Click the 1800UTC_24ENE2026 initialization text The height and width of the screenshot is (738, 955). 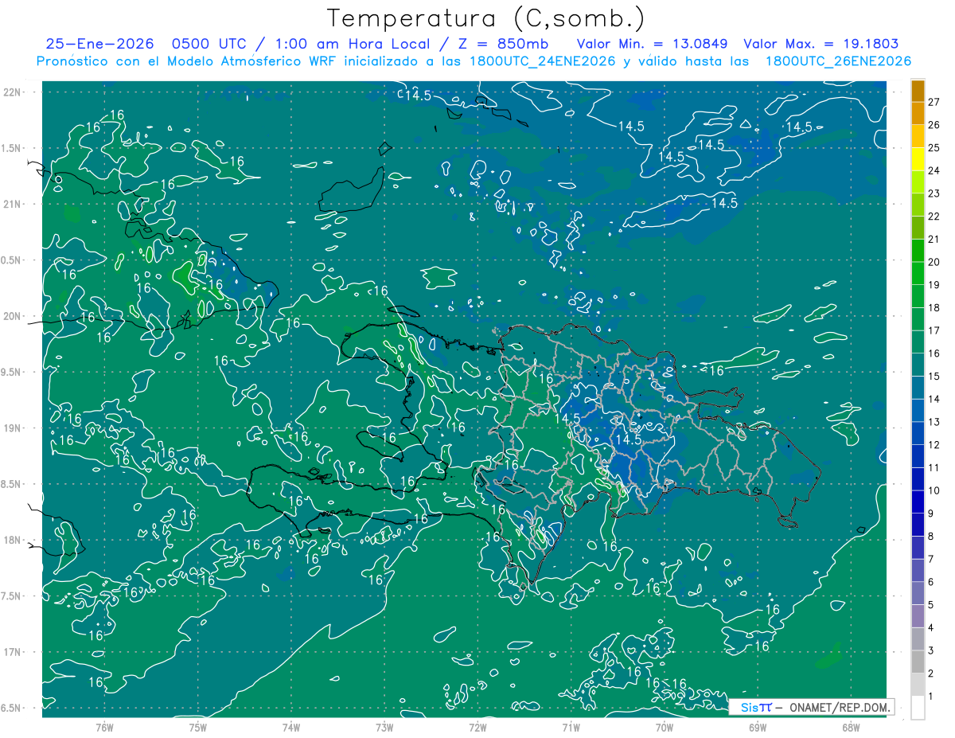543,61
